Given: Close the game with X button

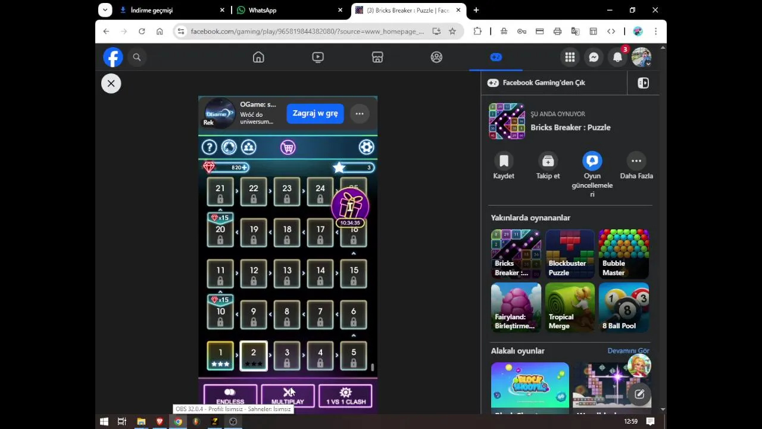Looking at the screenshot, I should pos(111,83).
